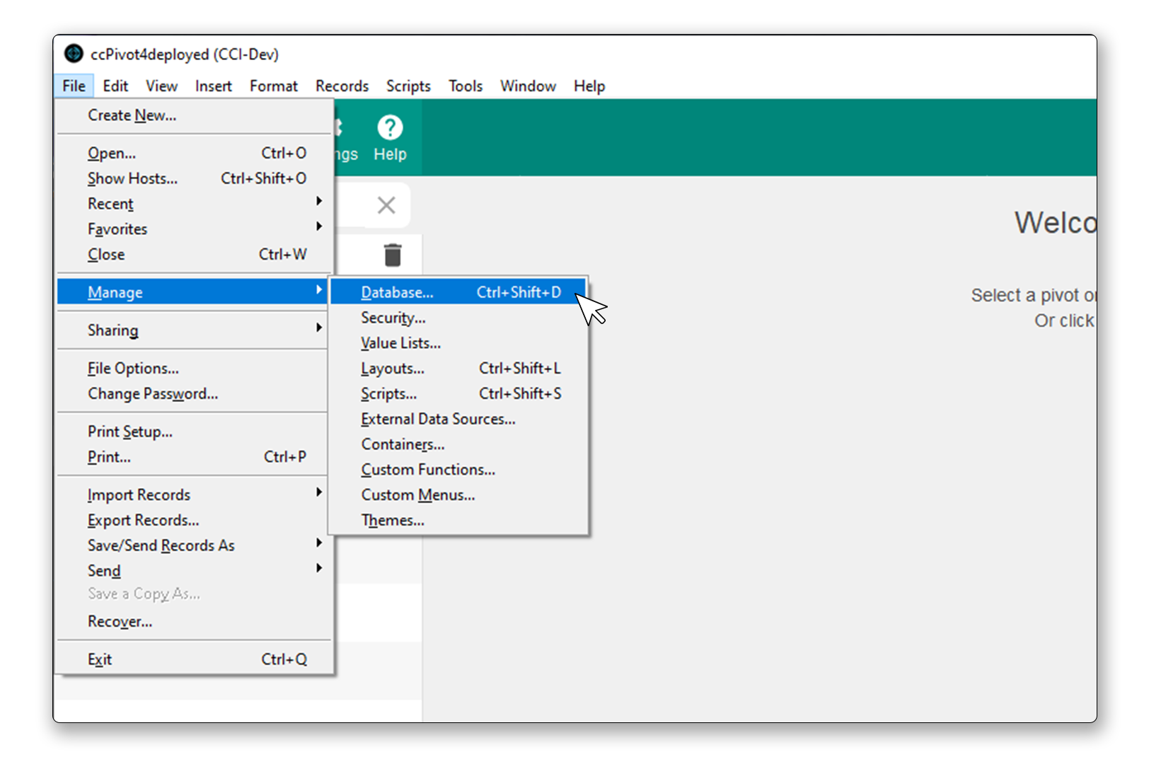Open File Options... menu entry
1149x757 pixels.
point(194,369)
